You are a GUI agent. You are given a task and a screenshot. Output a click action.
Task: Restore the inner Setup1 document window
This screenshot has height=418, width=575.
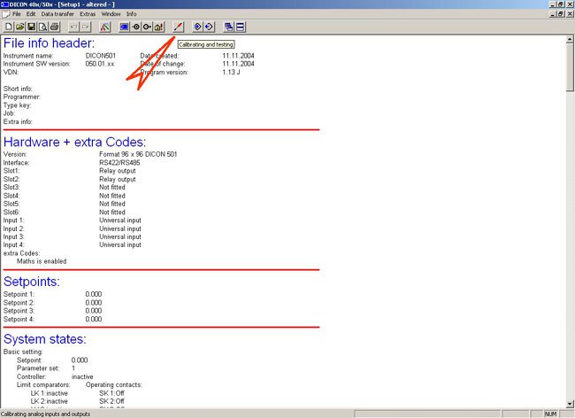click(560, 14)
